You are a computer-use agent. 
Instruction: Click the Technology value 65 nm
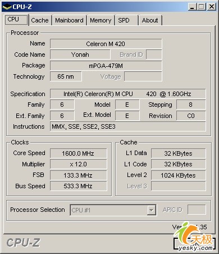click(x=66, y=76)
